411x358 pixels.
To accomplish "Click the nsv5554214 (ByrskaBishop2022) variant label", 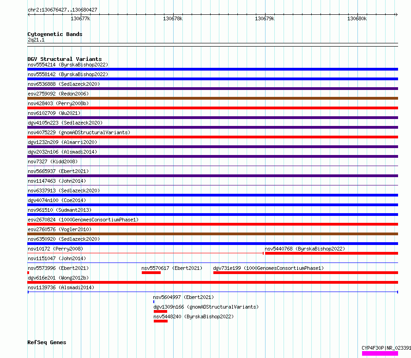I will [68, 65].
